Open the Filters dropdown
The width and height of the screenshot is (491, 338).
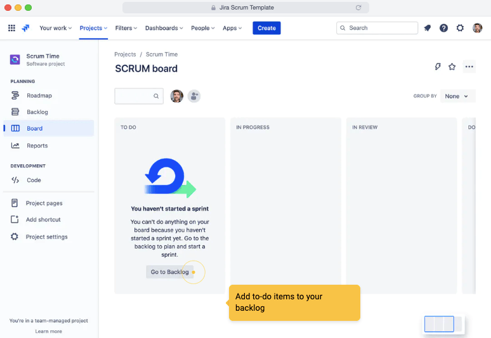click(x=126, y=28)
